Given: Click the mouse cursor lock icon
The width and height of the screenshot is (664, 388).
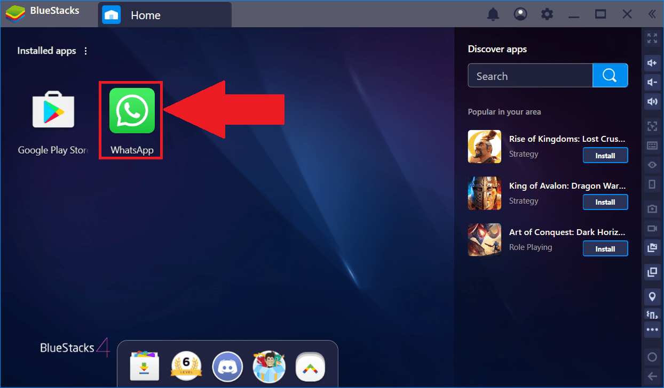Looking at the screenshot, I should pyautogui.click(x=652, y=126).
